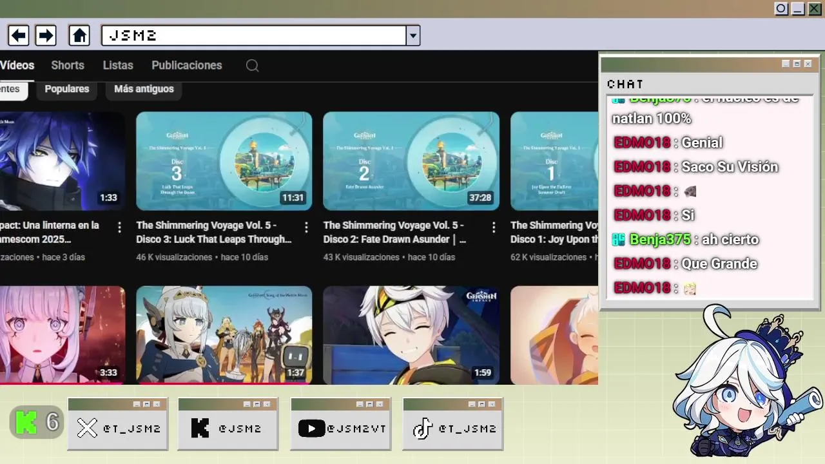825x464 pixels.
Task: Minimize the CHAT panel window
Action: tap(786, 64)
